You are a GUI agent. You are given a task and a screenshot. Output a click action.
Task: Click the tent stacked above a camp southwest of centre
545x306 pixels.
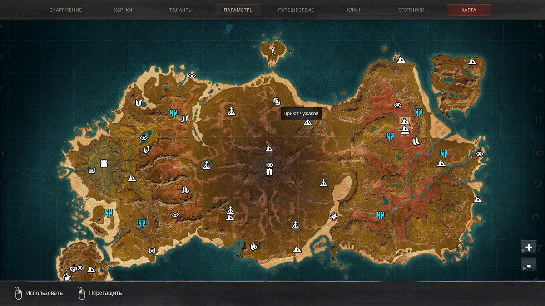coord(230,210)
